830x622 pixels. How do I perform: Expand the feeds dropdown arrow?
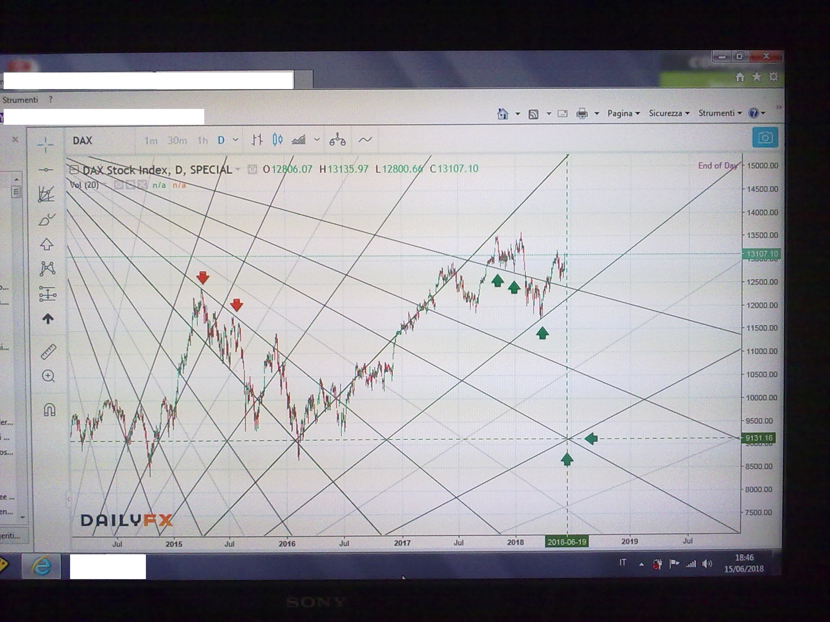[549, 114]
